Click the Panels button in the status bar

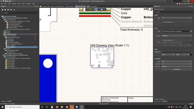click(x=191, y=104)
